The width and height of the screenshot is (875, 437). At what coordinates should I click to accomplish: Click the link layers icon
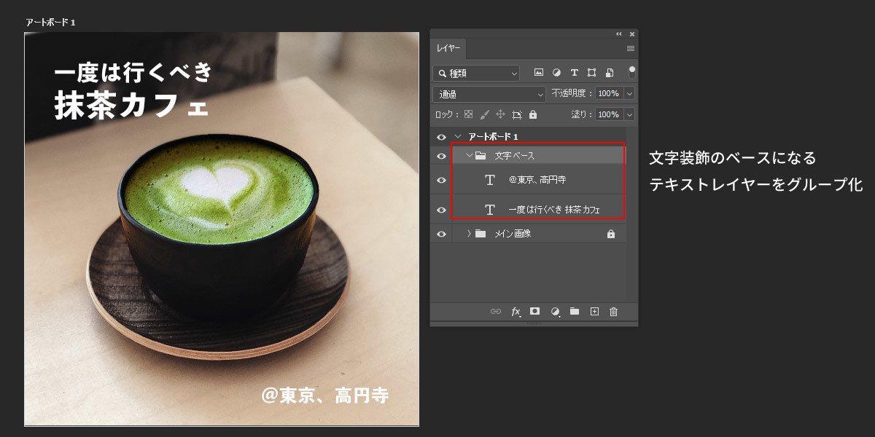pyautogui.click(x=496, y=312)
